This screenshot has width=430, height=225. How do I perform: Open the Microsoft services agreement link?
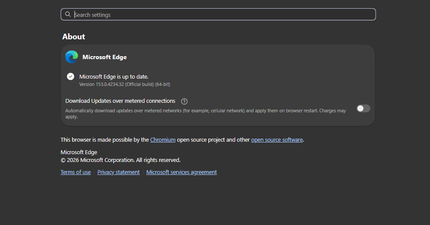[181, 172]
